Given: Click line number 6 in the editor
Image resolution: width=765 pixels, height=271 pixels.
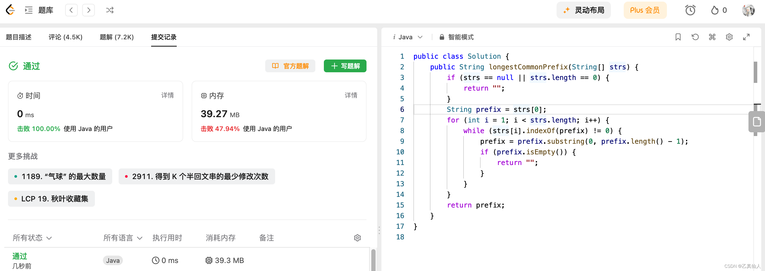Looking at the screenshot, I should 402,109.
